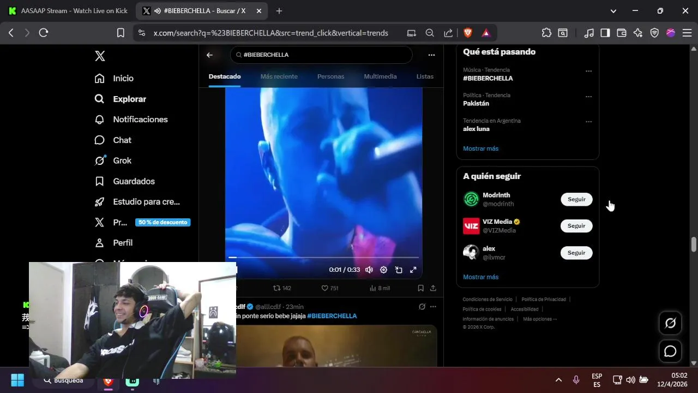Open Grok action on alllcdlf post
This screenshot has width=698, height=393.
click(x=422, y=307)
